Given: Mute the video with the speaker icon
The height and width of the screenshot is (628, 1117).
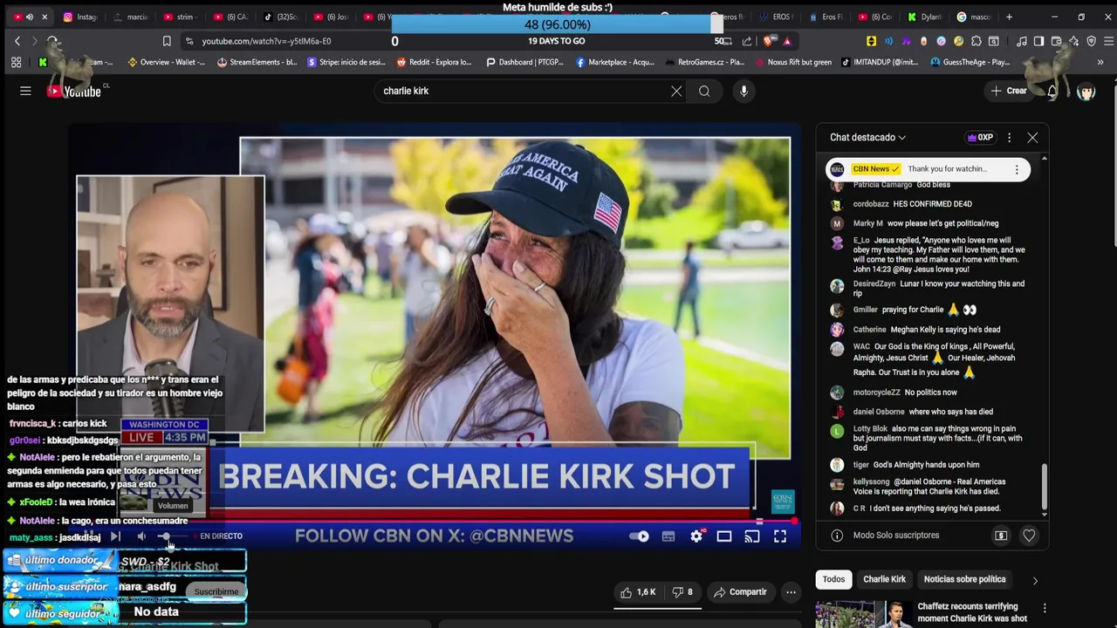Looking at the screenshot, I should [x=141, y=536].
